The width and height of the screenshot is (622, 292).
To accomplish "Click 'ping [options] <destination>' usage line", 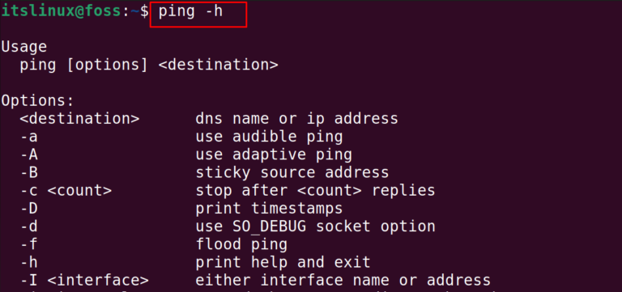I will tap(149, 65).
